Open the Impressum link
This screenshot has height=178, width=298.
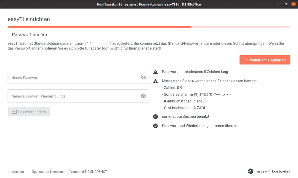pyautogui.click(x=16, y=172)
